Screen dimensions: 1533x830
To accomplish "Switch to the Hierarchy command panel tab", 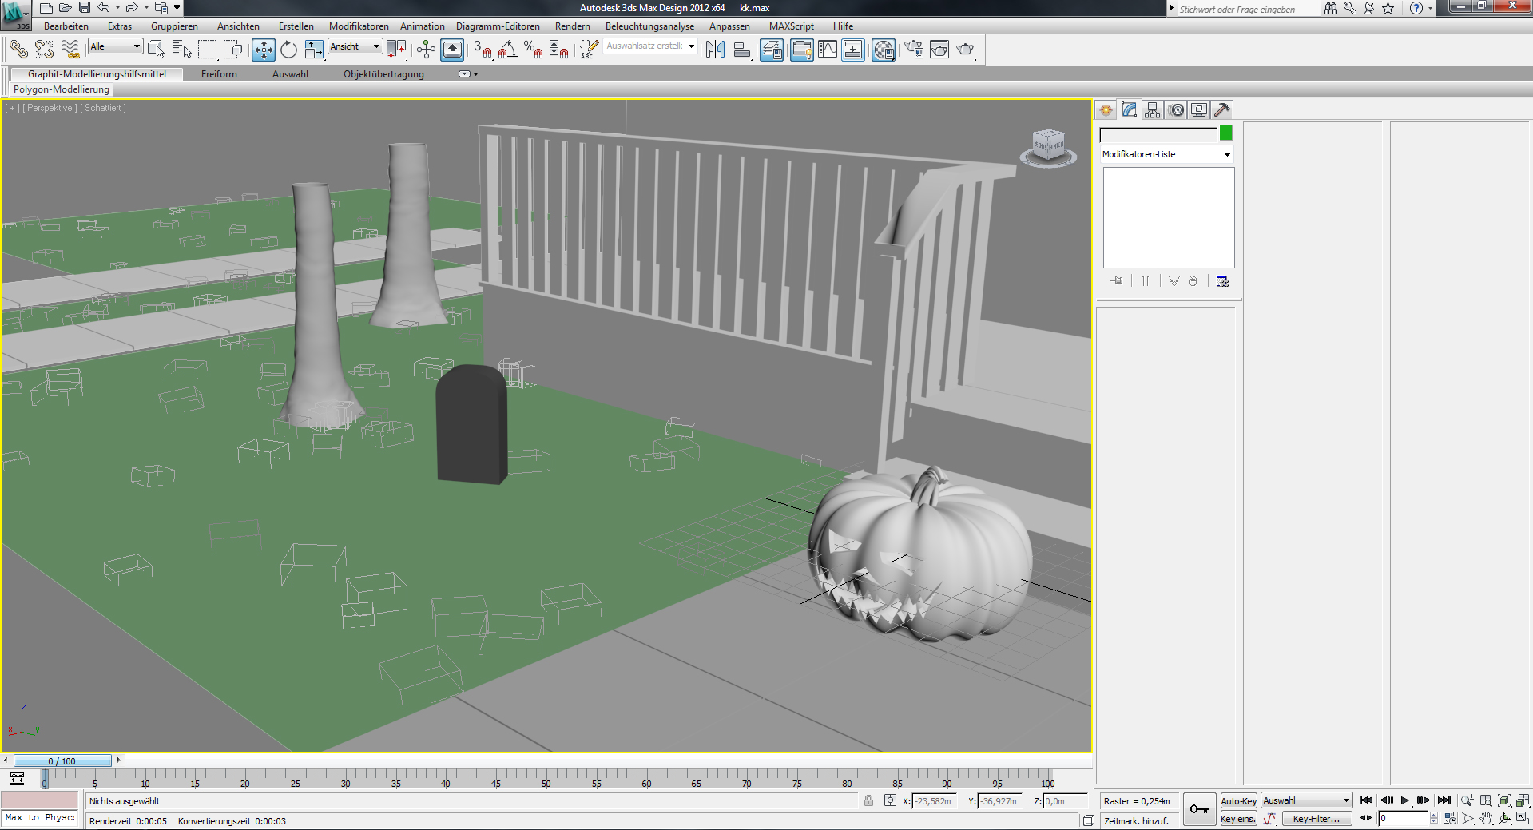I will pyautogui.click(x=1152, y=110).
